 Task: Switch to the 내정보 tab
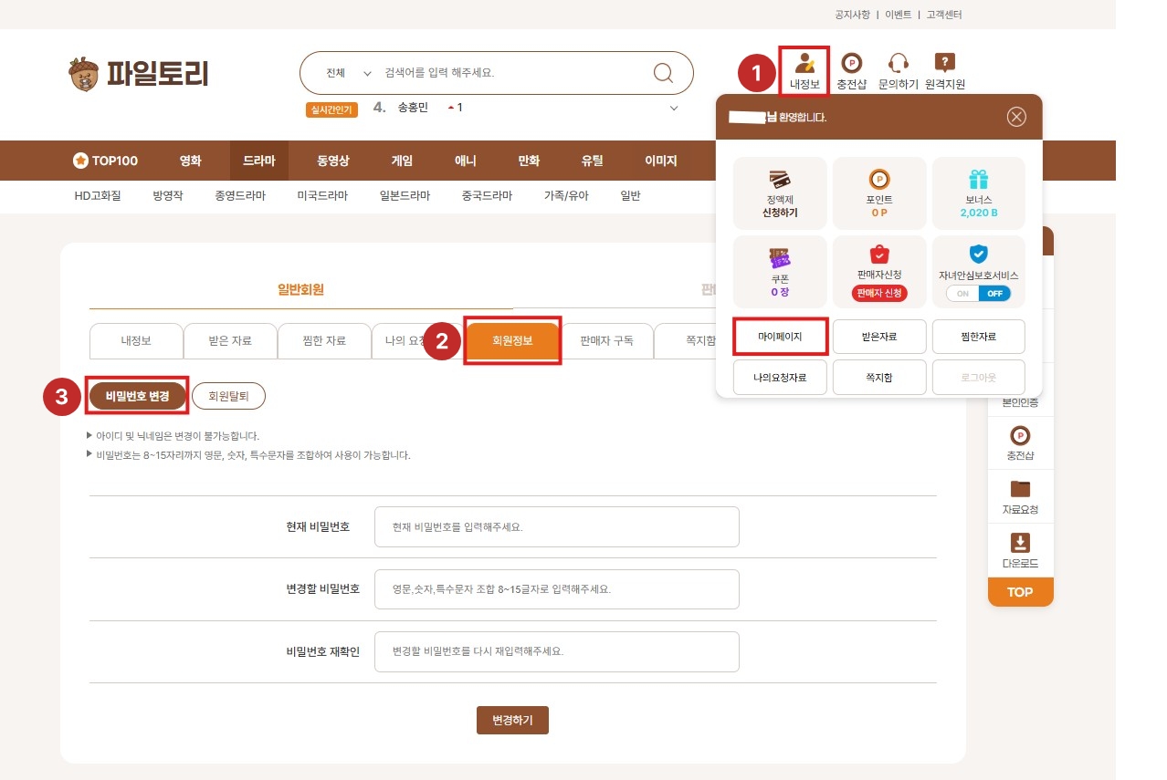136,340
